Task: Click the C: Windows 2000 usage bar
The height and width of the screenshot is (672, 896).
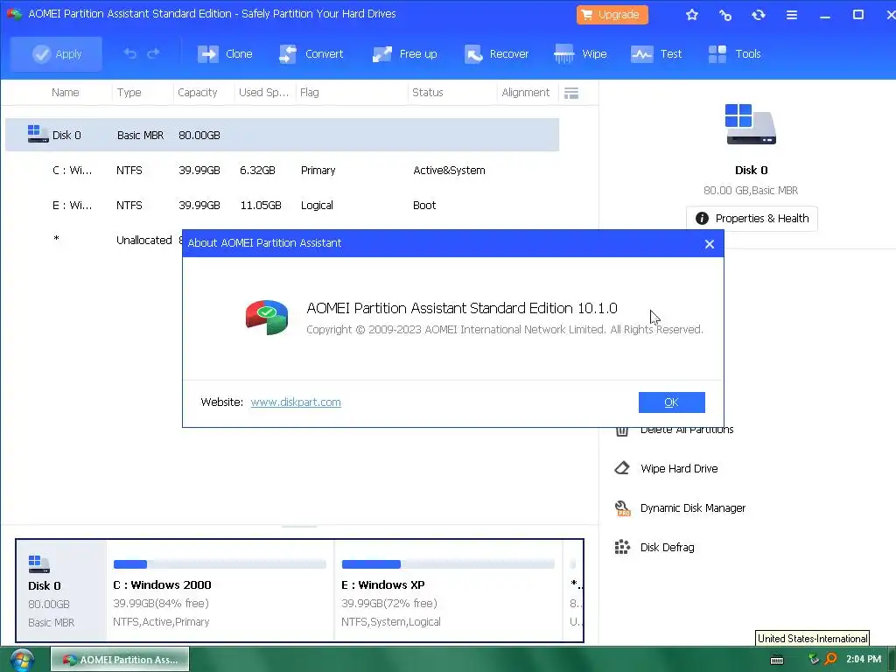Action: click(220, 564)
